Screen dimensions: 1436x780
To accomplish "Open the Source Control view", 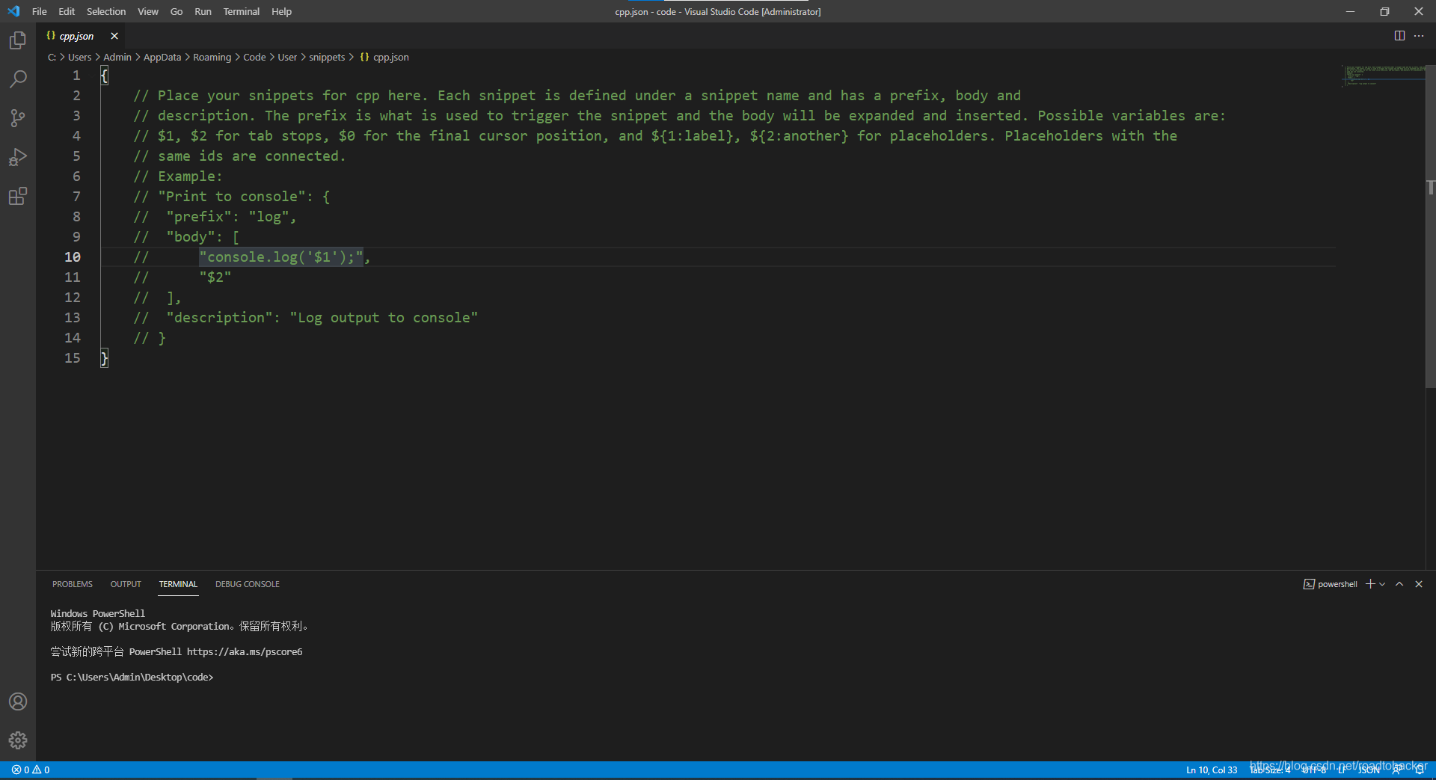I will (x=18, y=118).
